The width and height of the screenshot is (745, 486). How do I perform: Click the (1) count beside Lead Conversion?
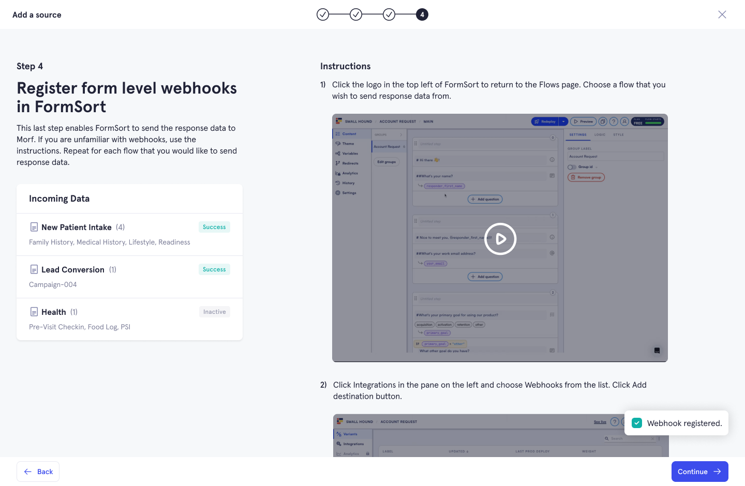point(113,269)
